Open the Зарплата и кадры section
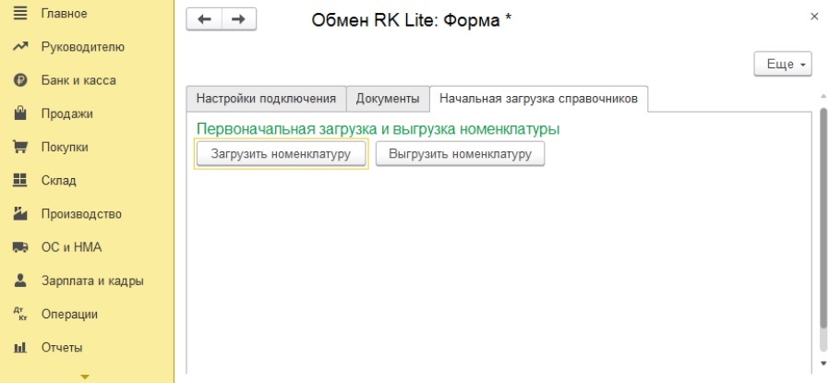The width and height of the screenshot is (829, 383). 92,281
